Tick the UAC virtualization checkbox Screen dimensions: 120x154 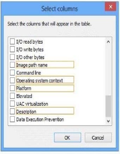click(x=12, y=104)
